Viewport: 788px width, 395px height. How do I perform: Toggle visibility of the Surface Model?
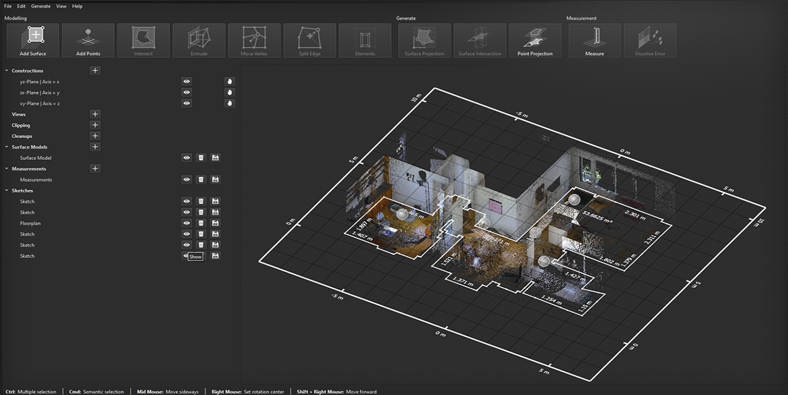point(187,158)
